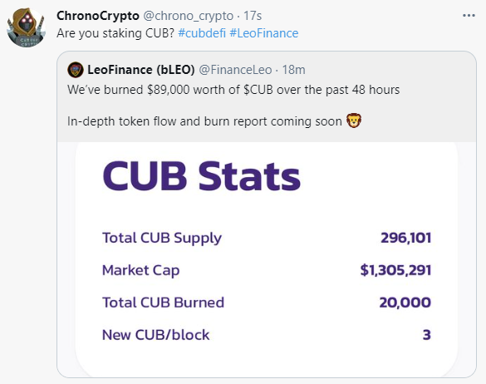Click the 'Are you staking CUB?' text

click(x=115, y=33)
